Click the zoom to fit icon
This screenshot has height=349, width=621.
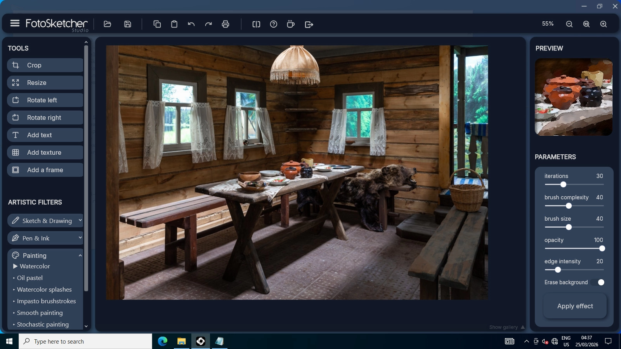(586, 24)
